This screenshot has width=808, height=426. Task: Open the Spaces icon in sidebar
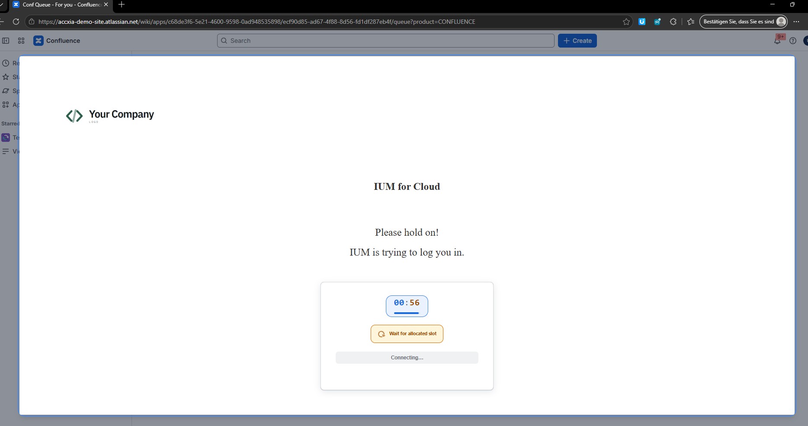[6, 91]
